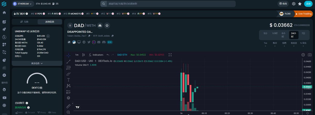Screen dimensions: 315x115
Task: Open chart settings gear icon
Action: coord(303,55)
